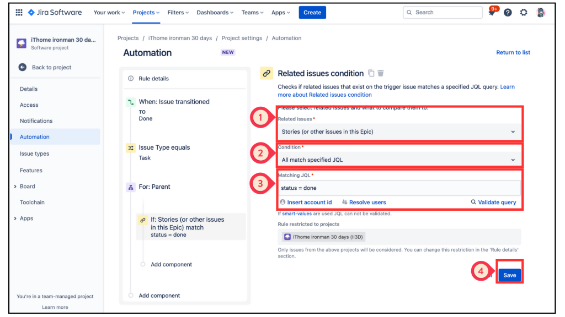
Task: Open the Related issues dropdown
Action: pyautogui.click(x=399, y=132)
